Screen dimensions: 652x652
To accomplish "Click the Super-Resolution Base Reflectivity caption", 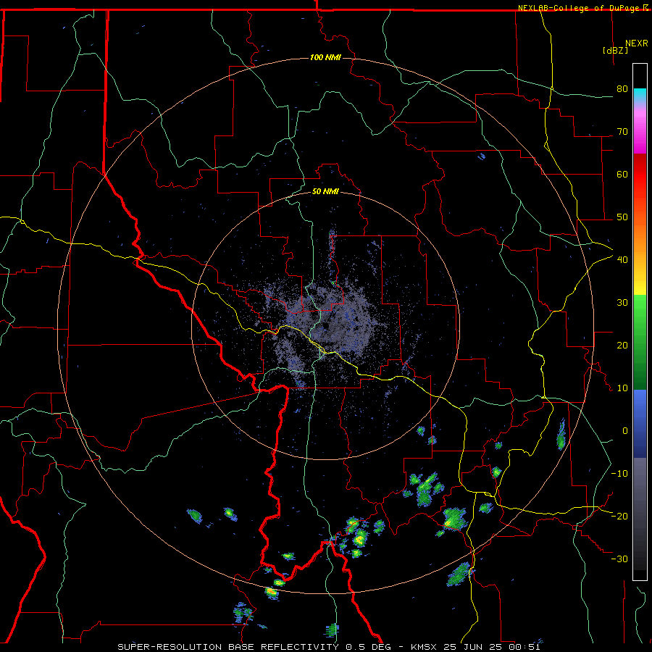I will click(328, 647).
